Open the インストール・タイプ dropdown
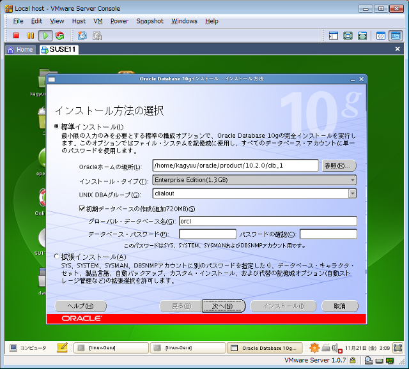Image resolution: width=409 pixels, height=369 pixels. tap(254, 180)
